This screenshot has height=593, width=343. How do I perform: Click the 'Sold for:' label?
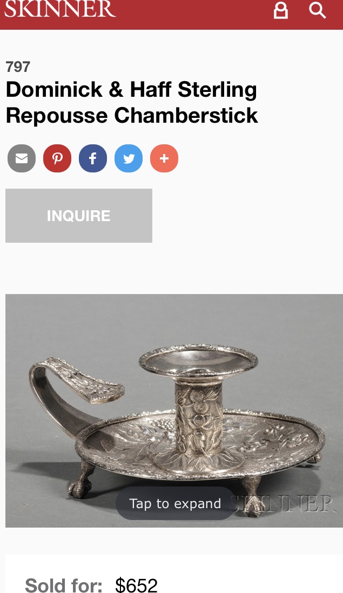(x=63, y=585)
